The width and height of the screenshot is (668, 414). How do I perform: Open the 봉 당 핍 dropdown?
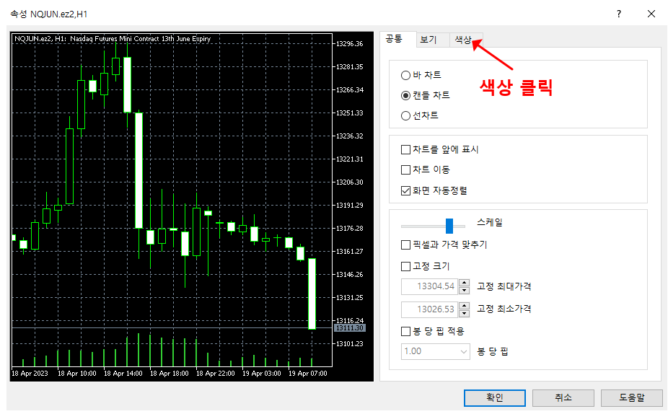(436, 351)
